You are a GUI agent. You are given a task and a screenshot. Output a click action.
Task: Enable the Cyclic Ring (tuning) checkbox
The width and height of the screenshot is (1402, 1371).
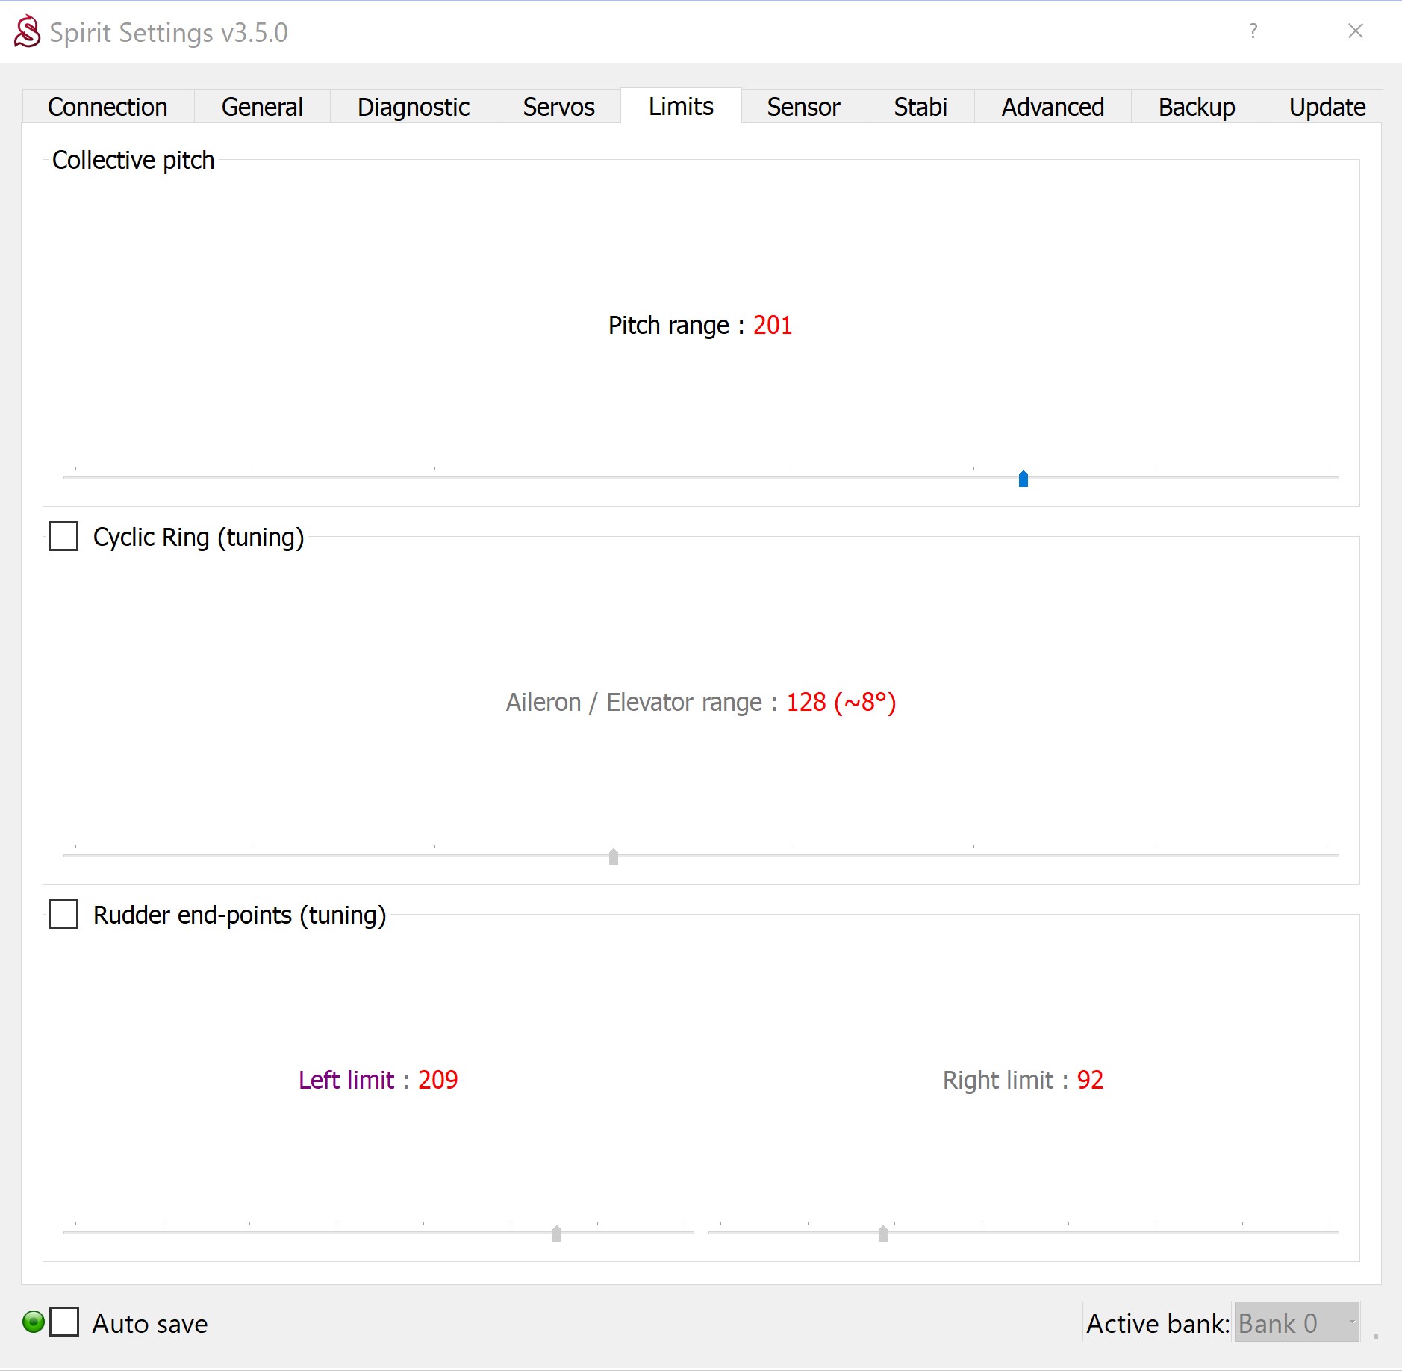63,536
